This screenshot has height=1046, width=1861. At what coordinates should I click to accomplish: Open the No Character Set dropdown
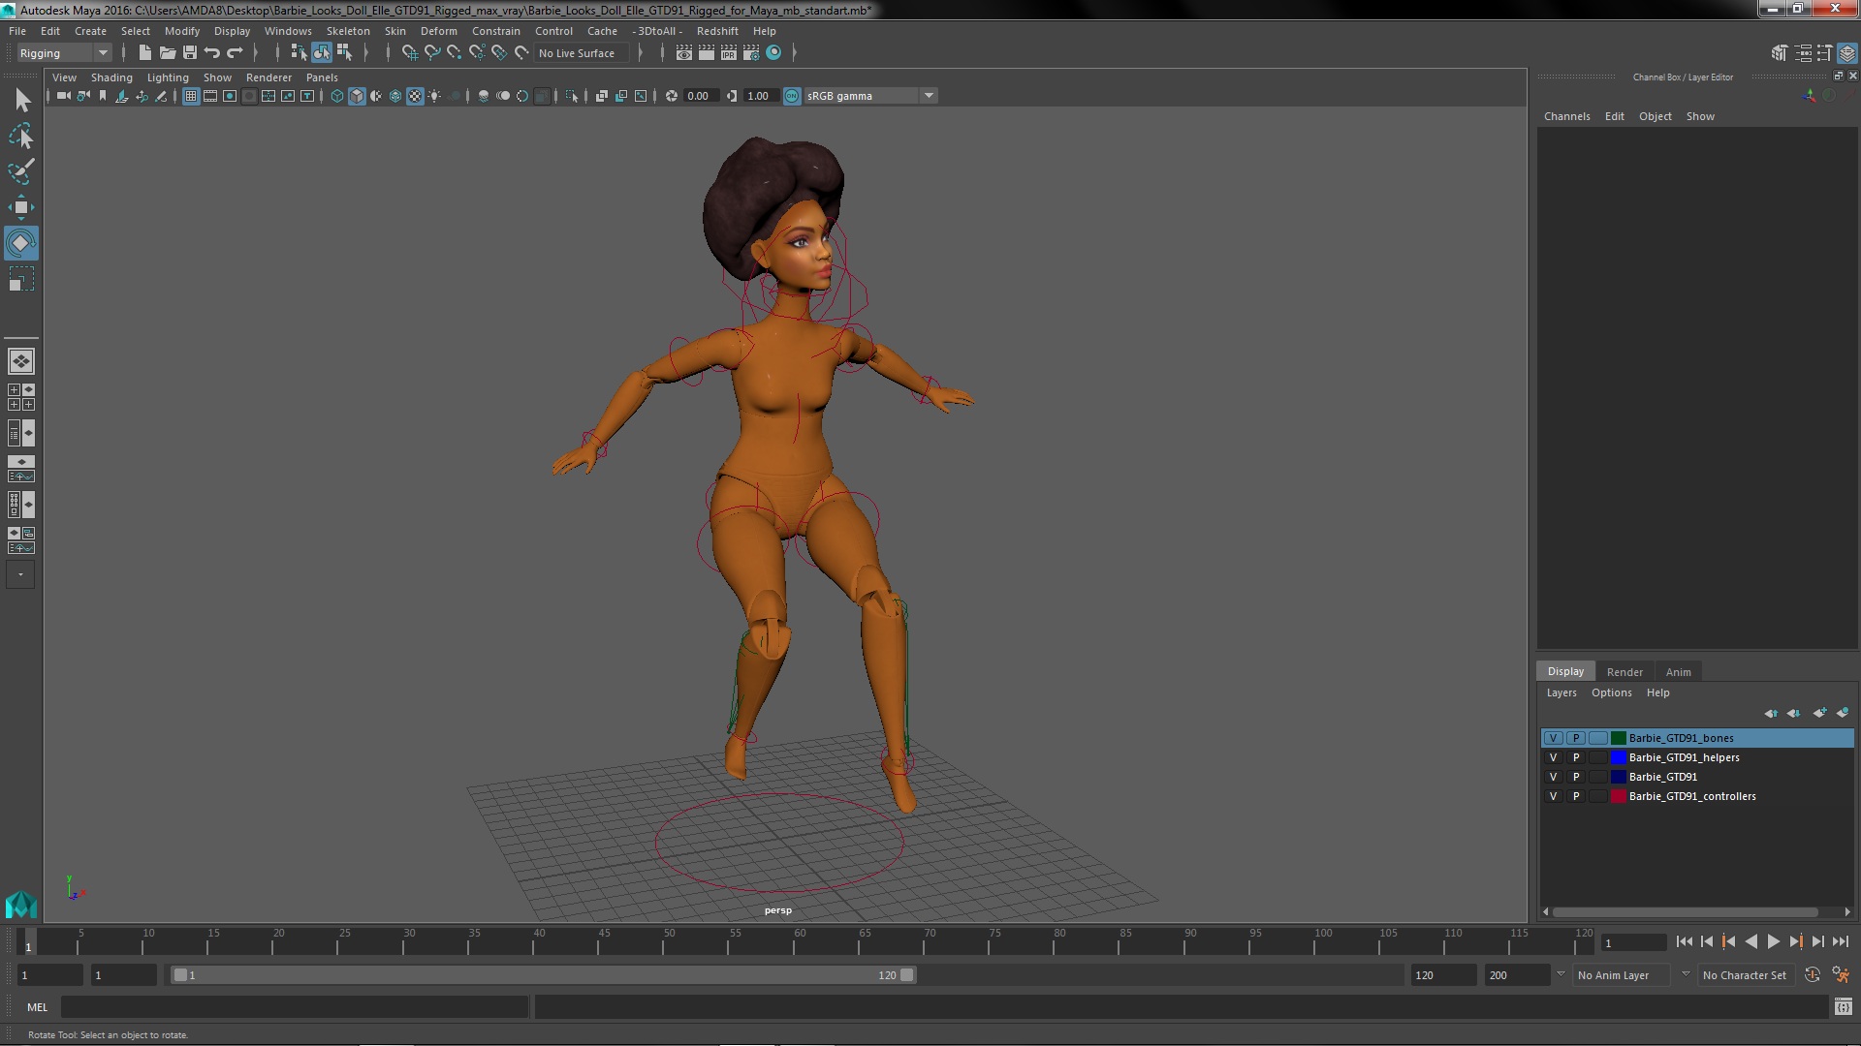coord(1745,975)
